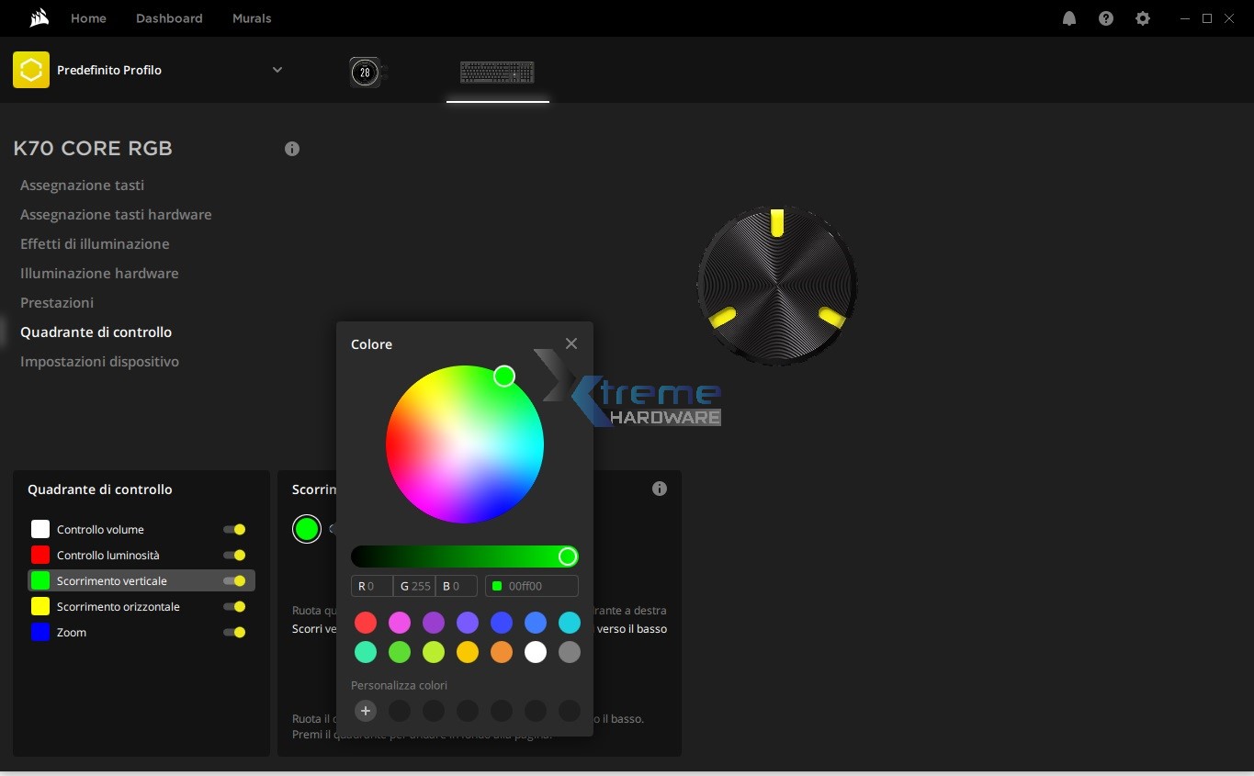Toggle Controllo luminosità off
This screenshot has height=776, width=1254.
[x=234, y=556]
